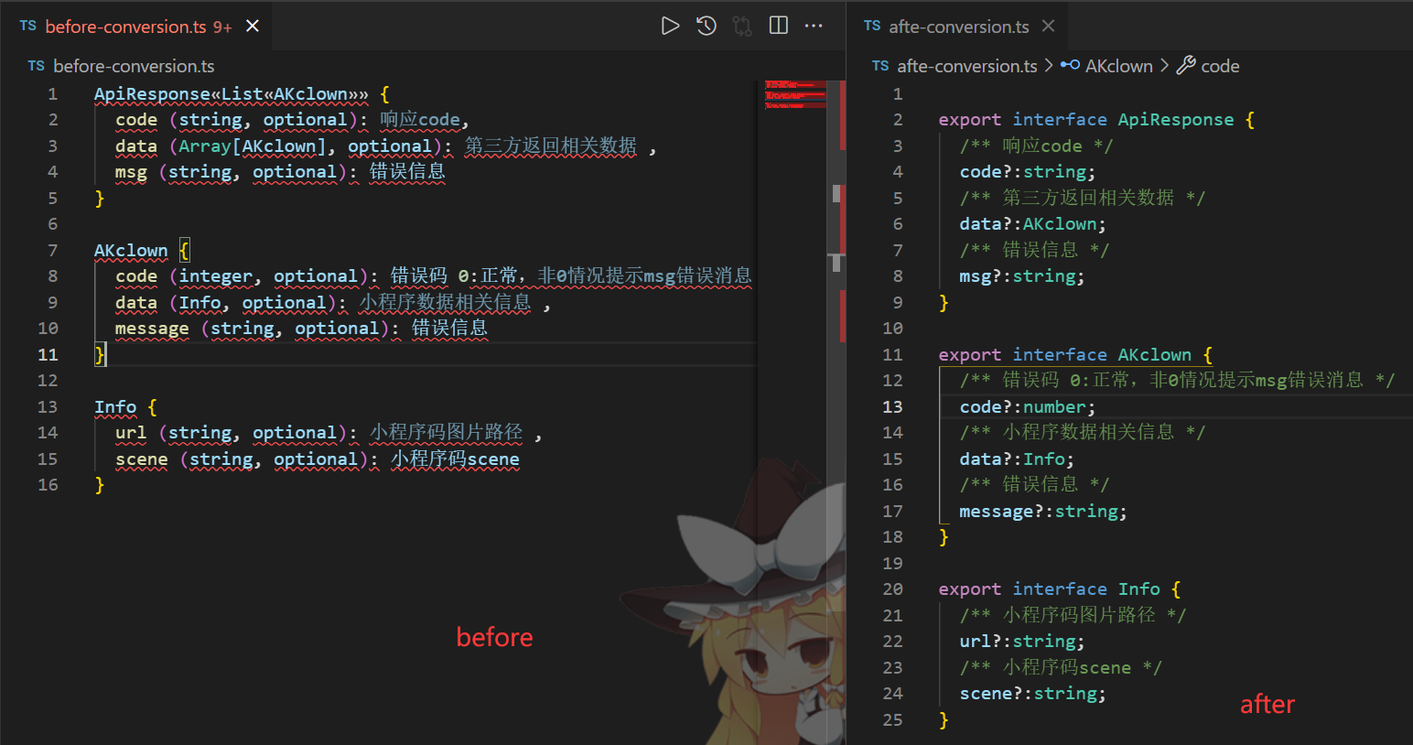The height and width of the screenshot is (745, 1413).
Task: Click 'Info {' on line 13 of before-conversion.ts
Action: click(x=125, y=407)
